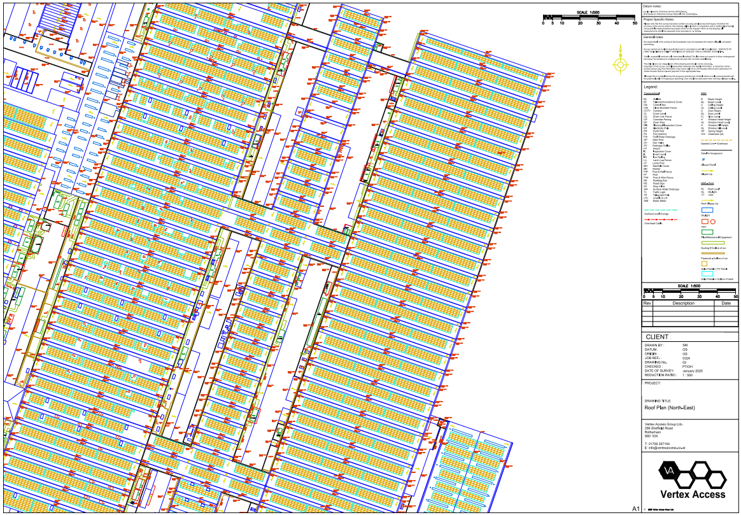Select the dashed red Overhead Cable legend line

(x=661, y=220)
